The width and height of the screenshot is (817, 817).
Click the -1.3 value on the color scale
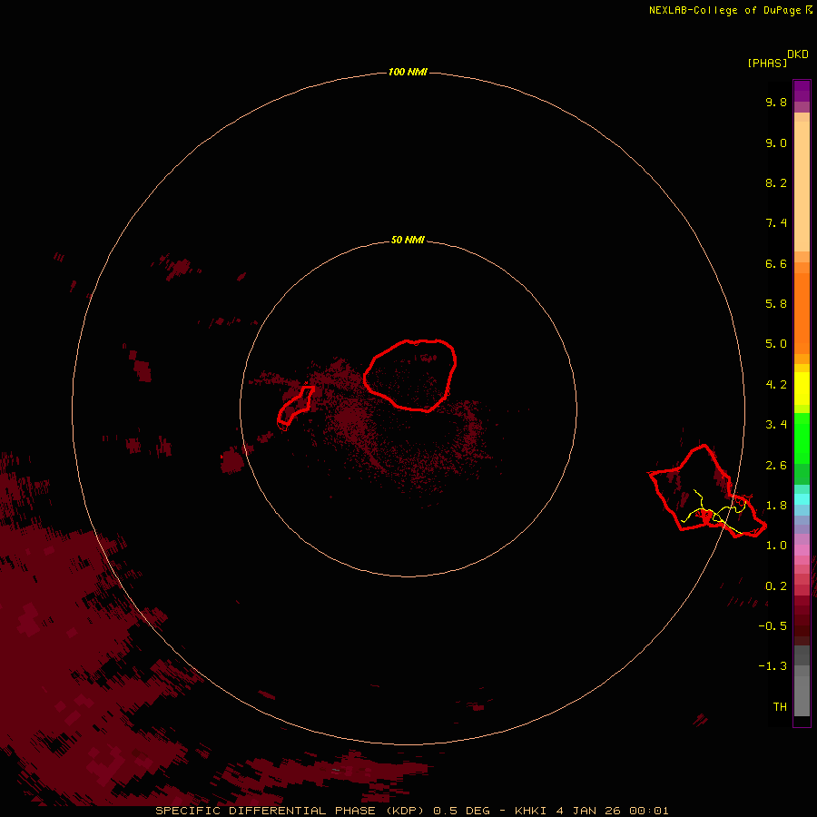point(773,666)
